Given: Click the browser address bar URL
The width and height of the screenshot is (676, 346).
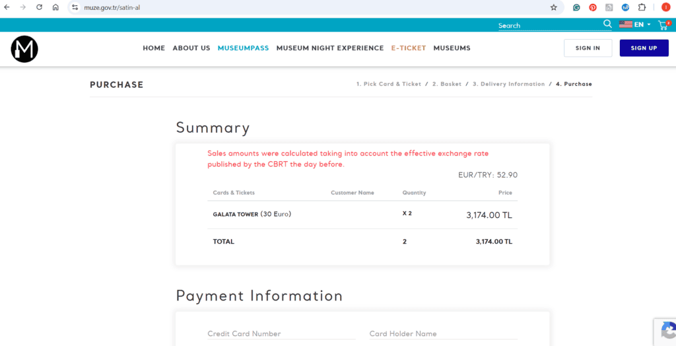Looking at the screenshot, I should (112, 7).
